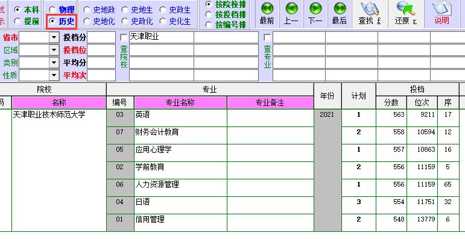Select the 信用管理 major row

180,223
